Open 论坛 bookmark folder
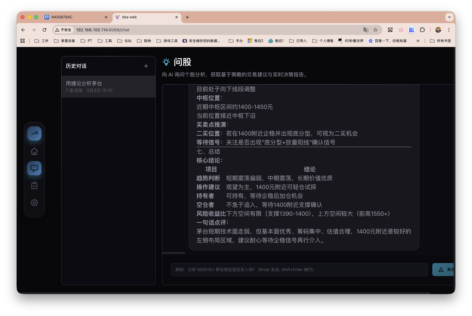 pos(124,41)
